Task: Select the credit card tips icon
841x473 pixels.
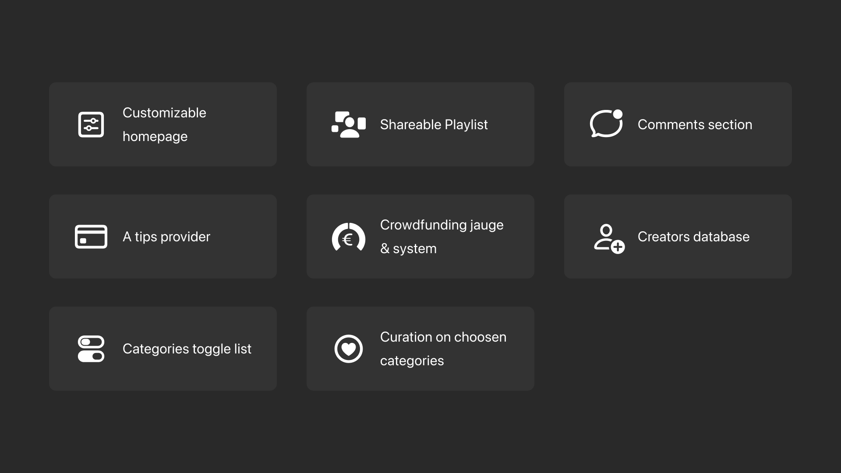Action: click(x=91, y=236)
